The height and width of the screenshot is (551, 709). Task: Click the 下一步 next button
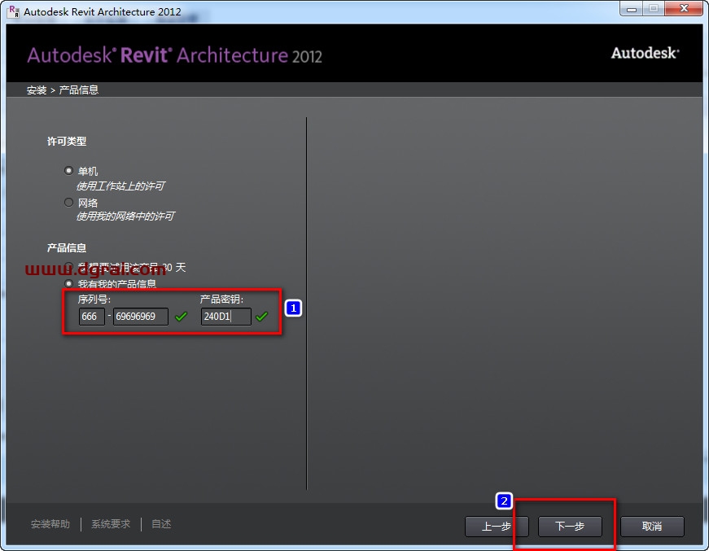click(x=570, y=526)
